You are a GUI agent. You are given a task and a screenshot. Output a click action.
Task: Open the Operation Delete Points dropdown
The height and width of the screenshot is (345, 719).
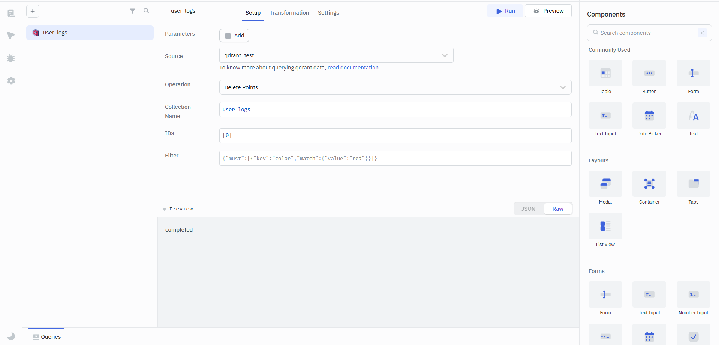[395, 87]
